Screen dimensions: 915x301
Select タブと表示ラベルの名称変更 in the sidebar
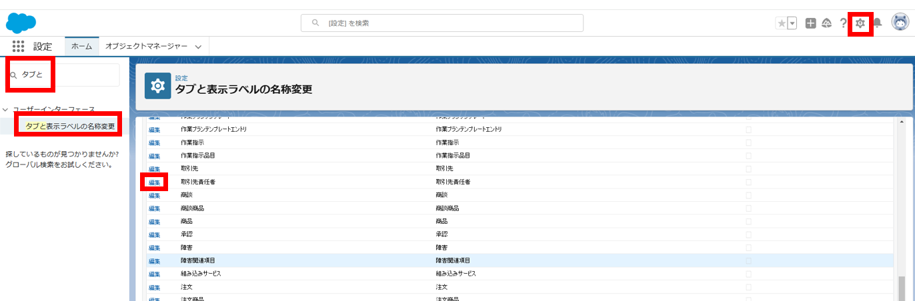(x=69, y=126)
